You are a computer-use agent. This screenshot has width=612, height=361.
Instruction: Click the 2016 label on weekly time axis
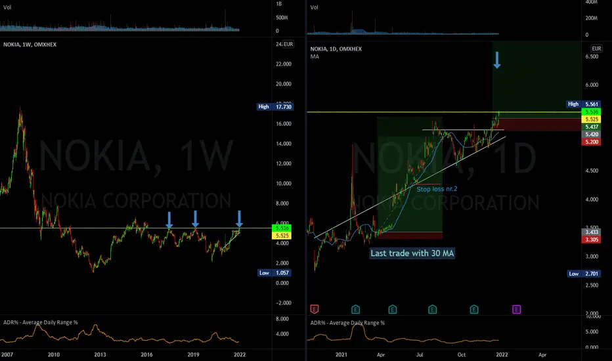pos(146,354)
